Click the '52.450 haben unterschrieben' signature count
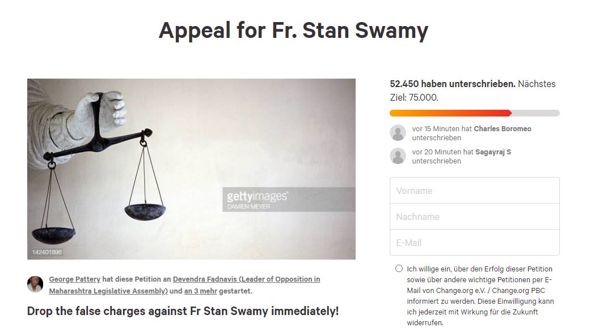 452,84
